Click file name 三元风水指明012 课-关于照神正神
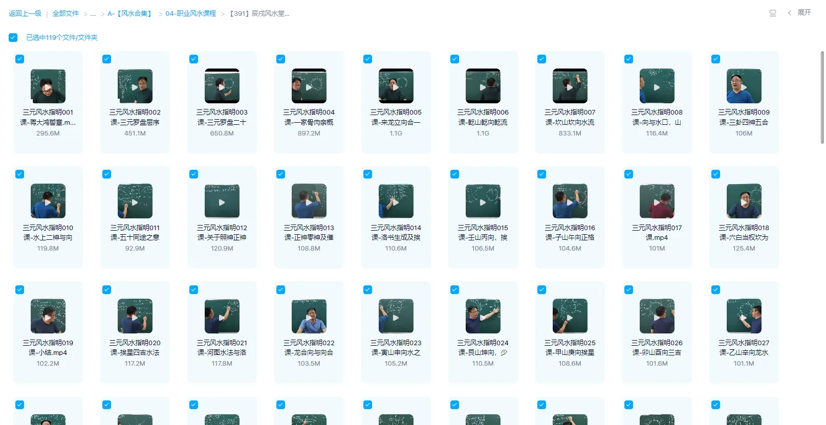Image resolution: width=826 pixels, height=425 pixels. point(222,233)
